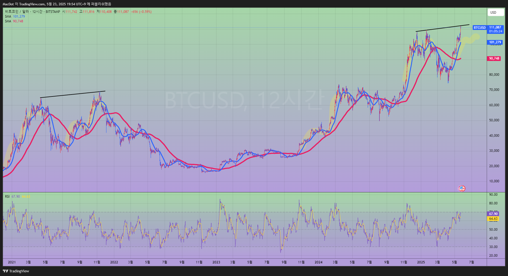Image resolution: width=508 pixels, height=276 pixels.
Task: Click the 2022 label on time axis
Action: click(x=114, y=262)
